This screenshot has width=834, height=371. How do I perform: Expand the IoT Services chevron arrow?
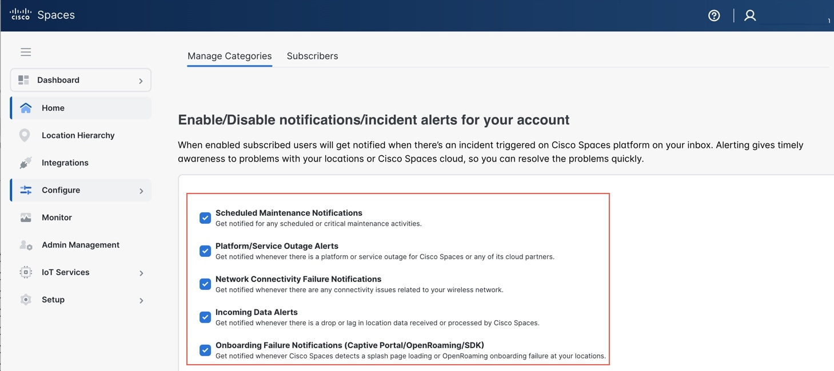click(141, 273)
